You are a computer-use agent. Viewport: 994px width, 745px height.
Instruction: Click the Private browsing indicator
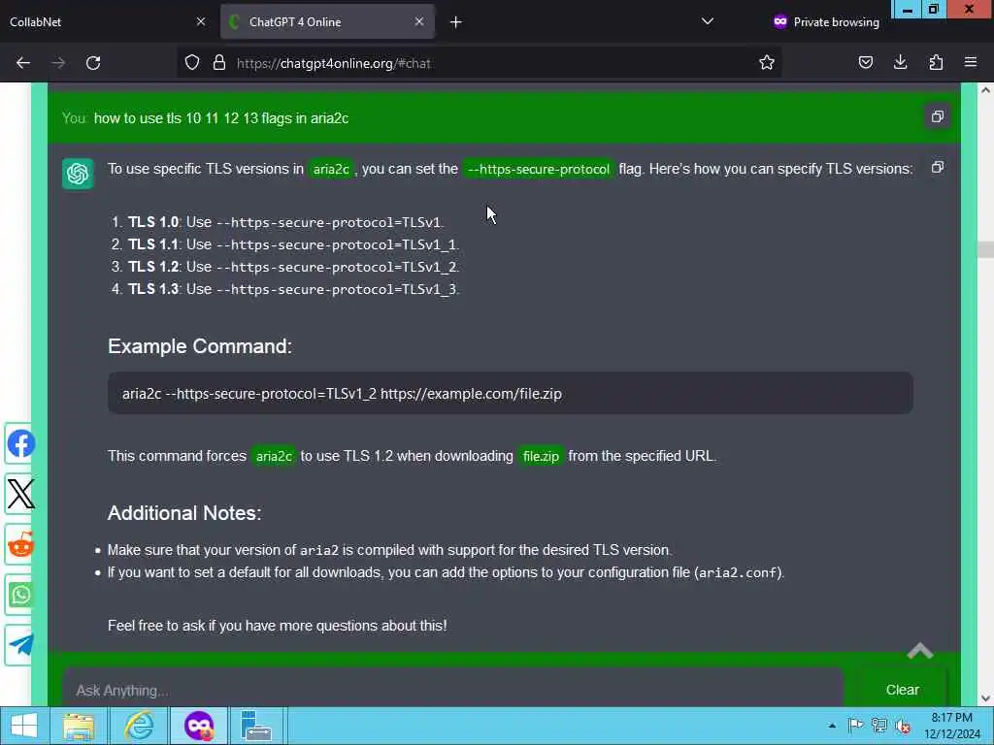pyautogui.click(x=826, y=21)
